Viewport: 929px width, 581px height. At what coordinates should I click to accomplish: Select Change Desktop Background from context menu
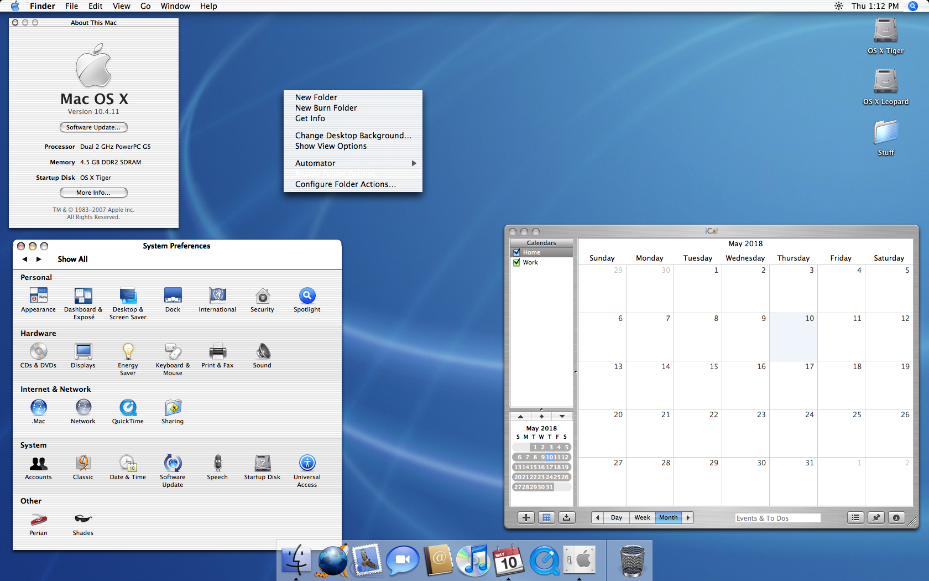[353, 136]
